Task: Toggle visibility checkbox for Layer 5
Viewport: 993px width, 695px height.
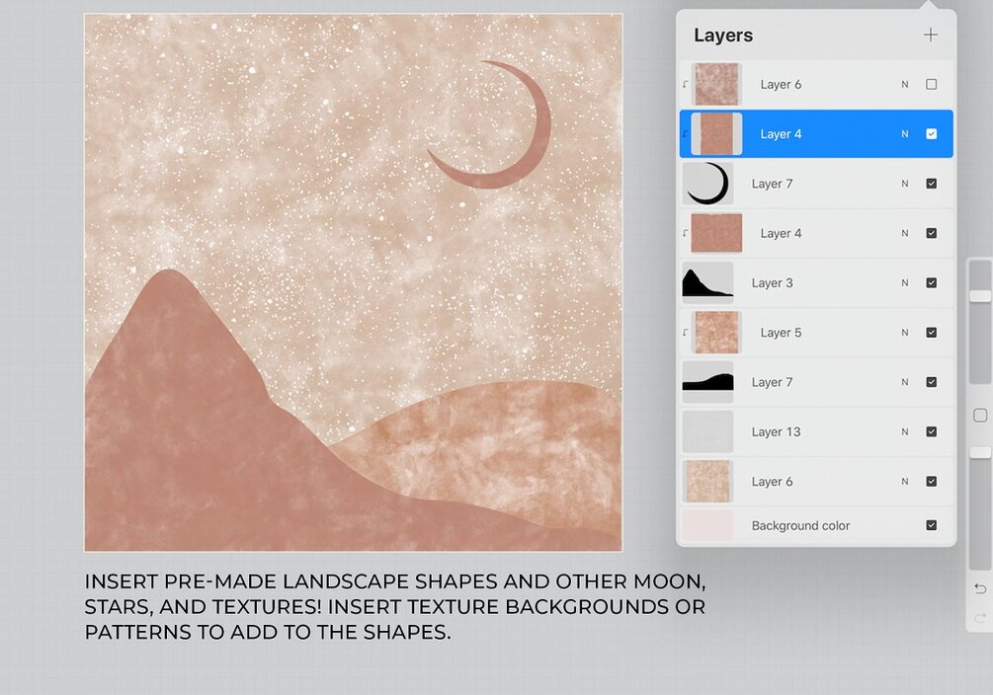Action: (x=931, y=333)
